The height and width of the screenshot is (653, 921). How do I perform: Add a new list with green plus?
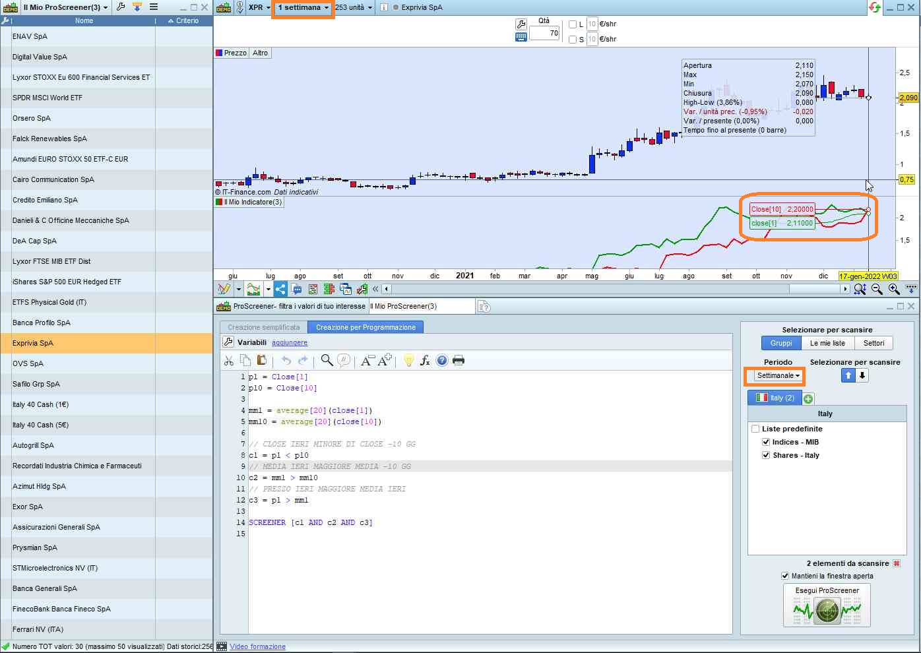[x=808, y=398]
